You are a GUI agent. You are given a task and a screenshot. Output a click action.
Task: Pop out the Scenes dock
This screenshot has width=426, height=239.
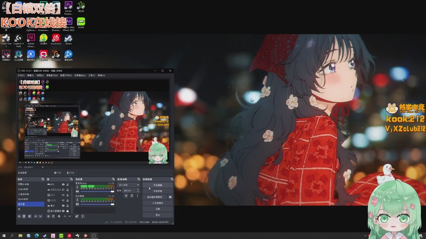pyautogui.click(x=43, y=179)
